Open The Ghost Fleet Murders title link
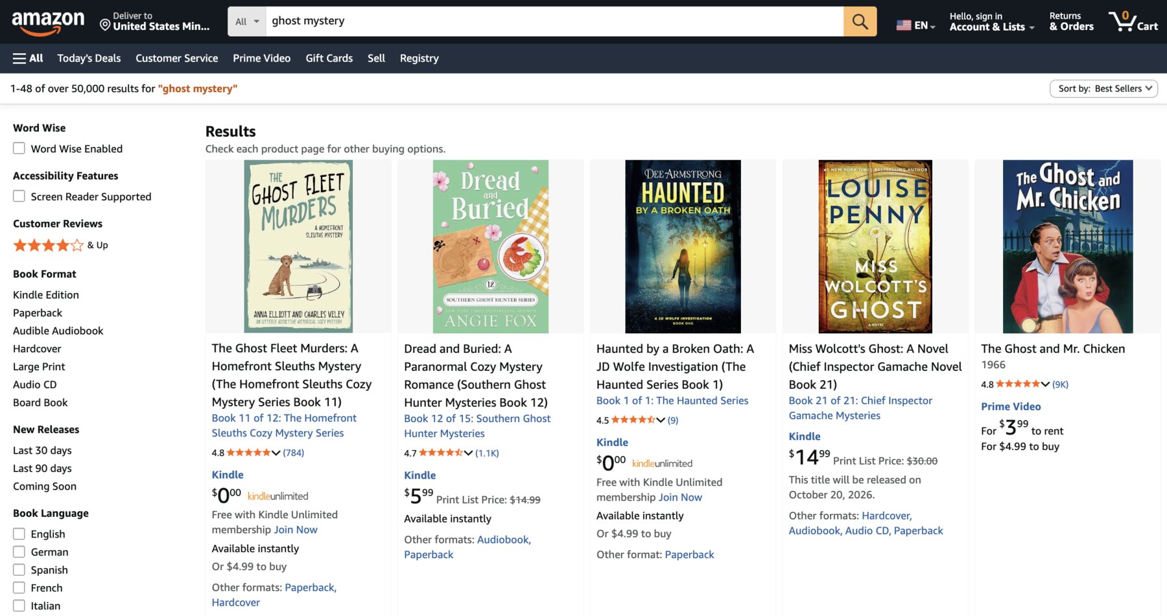 (292, 375)
